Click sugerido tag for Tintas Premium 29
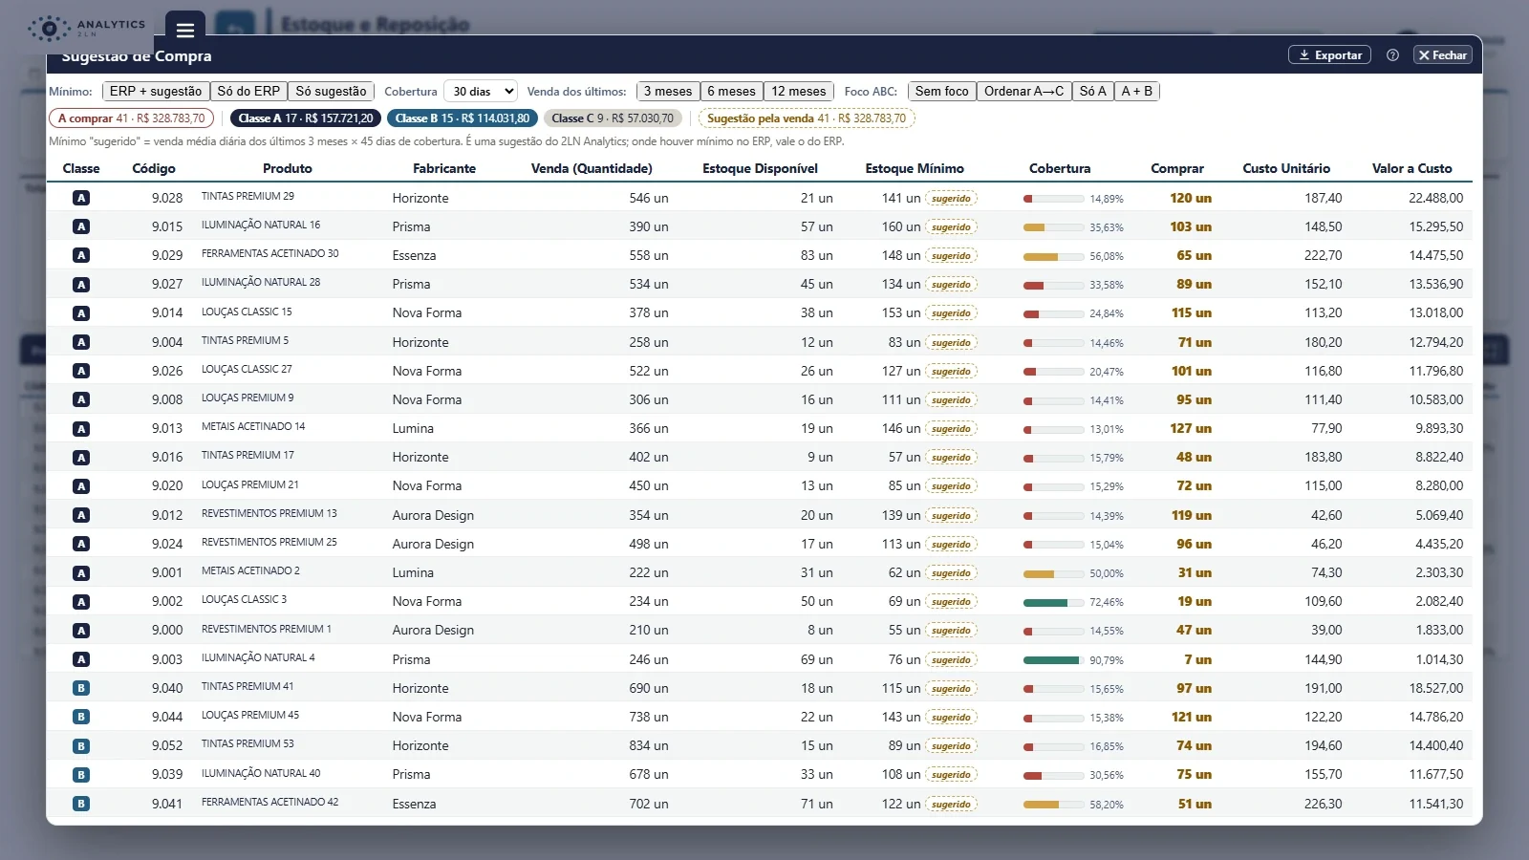This screenshot has width=1529, height=860. click(x=951, y=199)
